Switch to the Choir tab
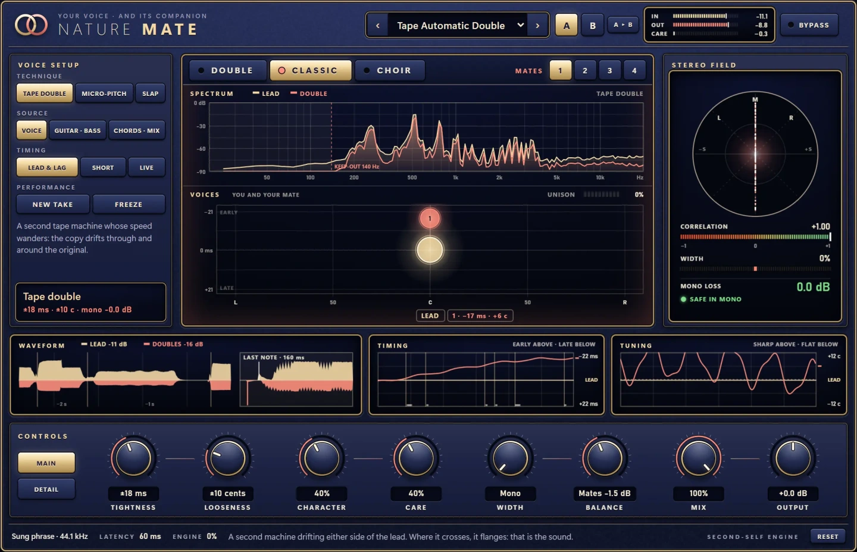 pos(390,70)
